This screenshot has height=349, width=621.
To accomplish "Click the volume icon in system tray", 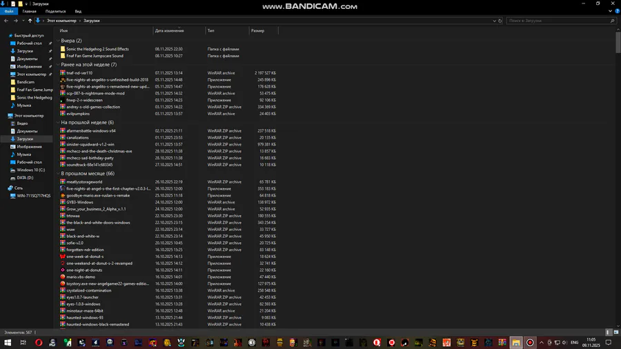I will click(x=564, y=342).
